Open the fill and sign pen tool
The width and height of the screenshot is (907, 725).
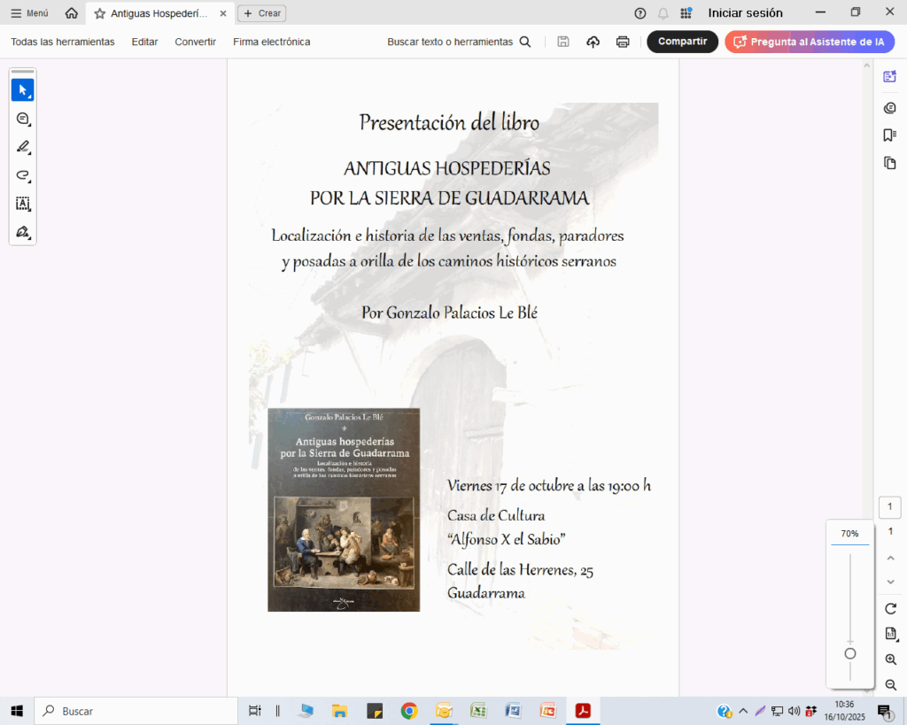pos(22,232)
